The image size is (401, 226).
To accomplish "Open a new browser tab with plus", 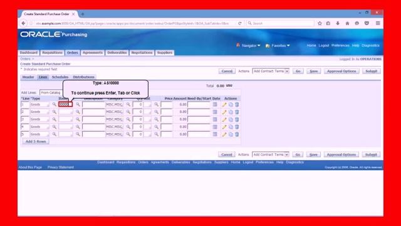I will point(82,14).
